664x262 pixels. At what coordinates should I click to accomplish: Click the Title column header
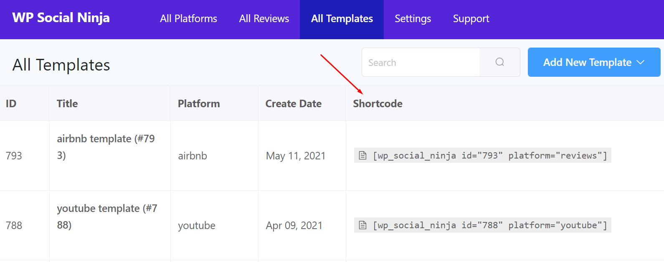[67, 103]
